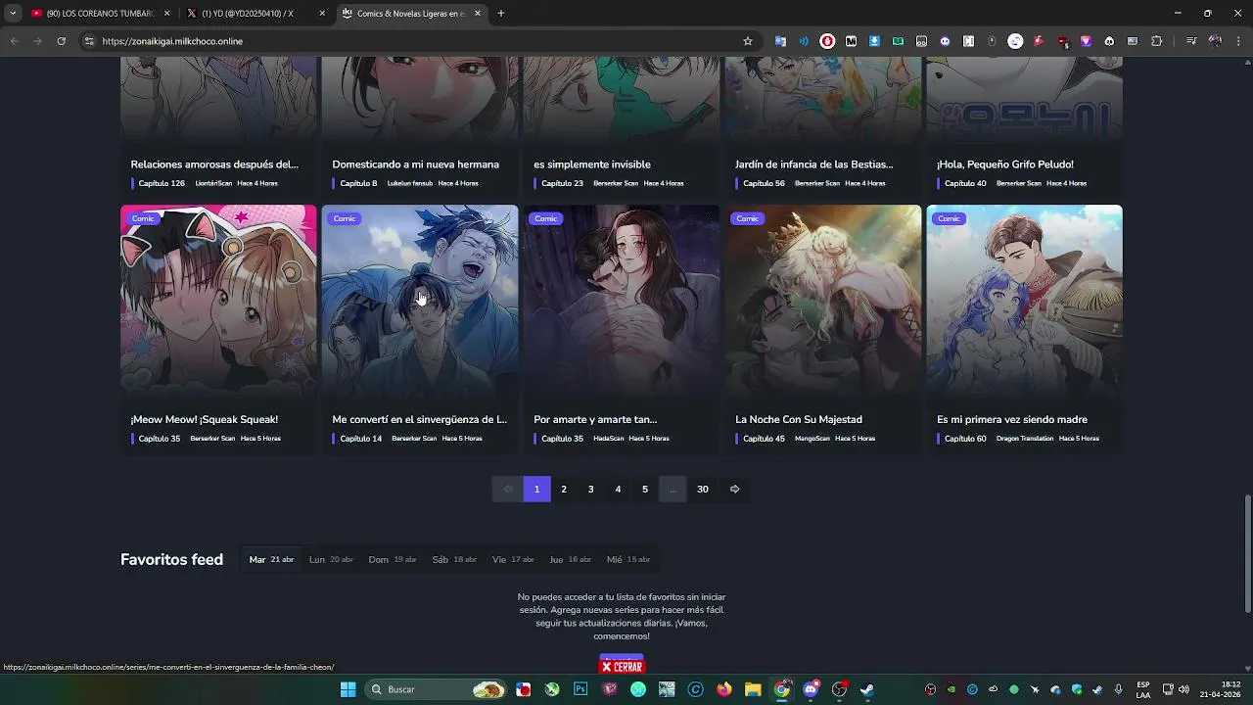
Task: Open File Explorer from the taskbar
Action: [x=753, y=689]
